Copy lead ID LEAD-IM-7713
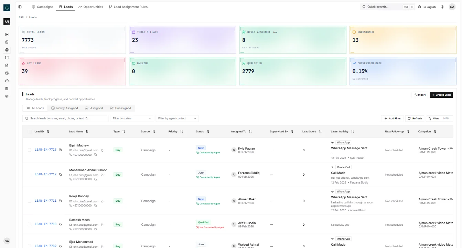 (60, 150)
